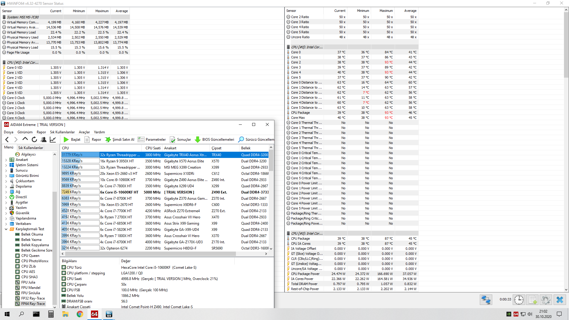Click the AIDA64 up-level arrow icon
Screen dimensions: 569x320
pos(25,140)
